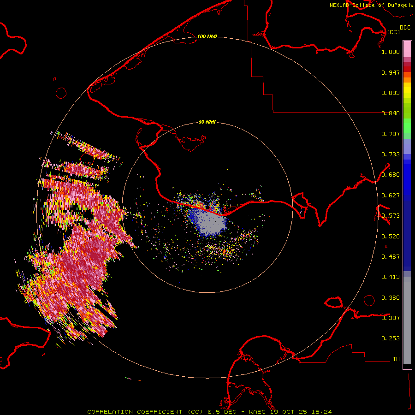This screenshot has height=415, width=415.
Task: Click the 0.573 legend value
Action: click(x=391, y=216)
